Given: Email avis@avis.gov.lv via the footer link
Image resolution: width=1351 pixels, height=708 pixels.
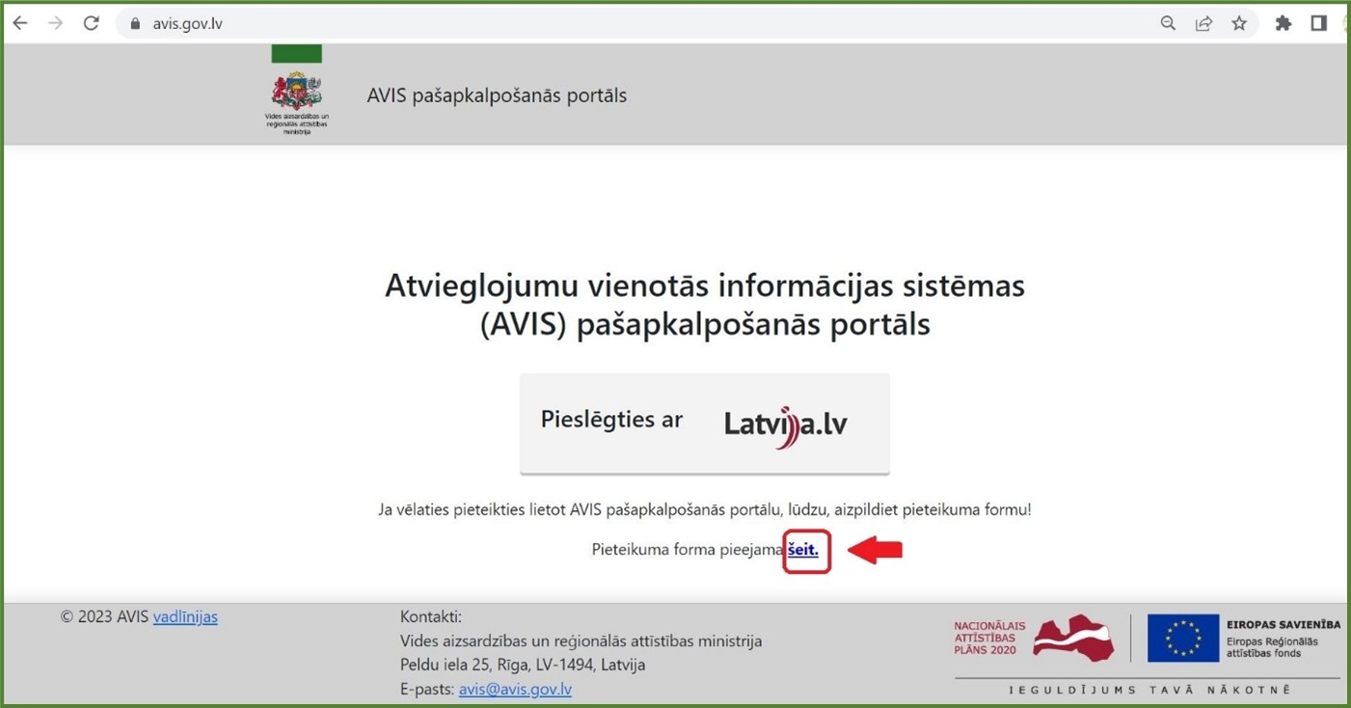Looking at the screenshot, I should (x=515, y=689).
